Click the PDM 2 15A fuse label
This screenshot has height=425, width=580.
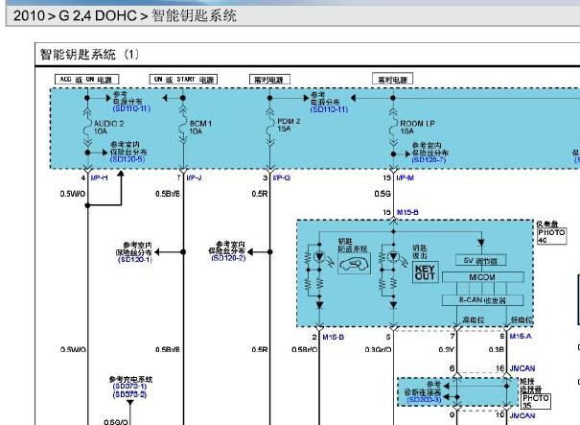(289, 125)
